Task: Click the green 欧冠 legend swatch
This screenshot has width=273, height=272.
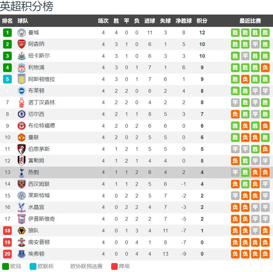Action: click(x=5, y=266)
